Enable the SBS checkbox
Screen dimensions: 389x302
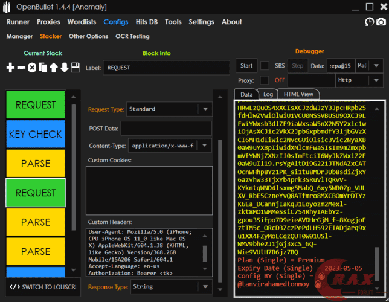[265, 65]
